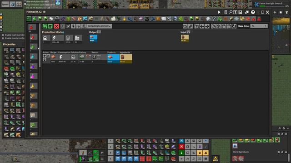Toggle the green shortcut button in shortcut grid

181,153
